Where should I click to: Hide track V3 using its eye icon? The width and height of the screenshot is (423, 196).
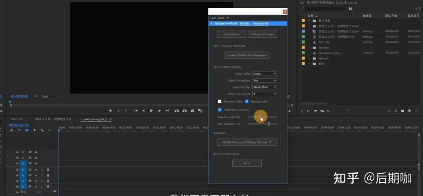tap(36, 152)
